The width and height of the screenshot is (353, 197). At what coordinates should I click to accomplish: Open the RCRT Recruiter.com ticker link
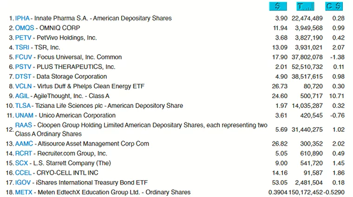point(24,153)
